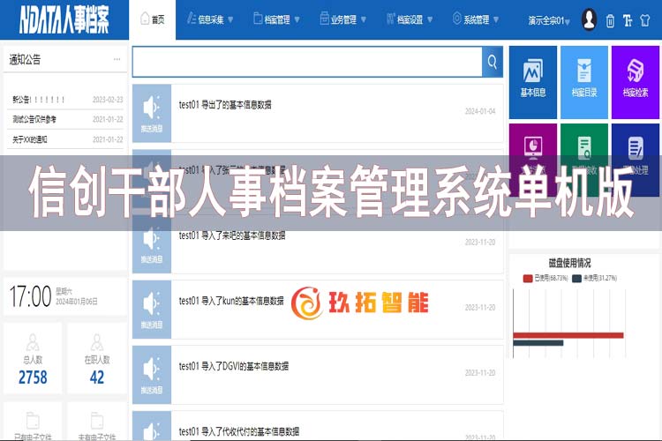Screen dimensions: 662x441
Task: Click the shirt theme icon
Action: pos(644,20)
